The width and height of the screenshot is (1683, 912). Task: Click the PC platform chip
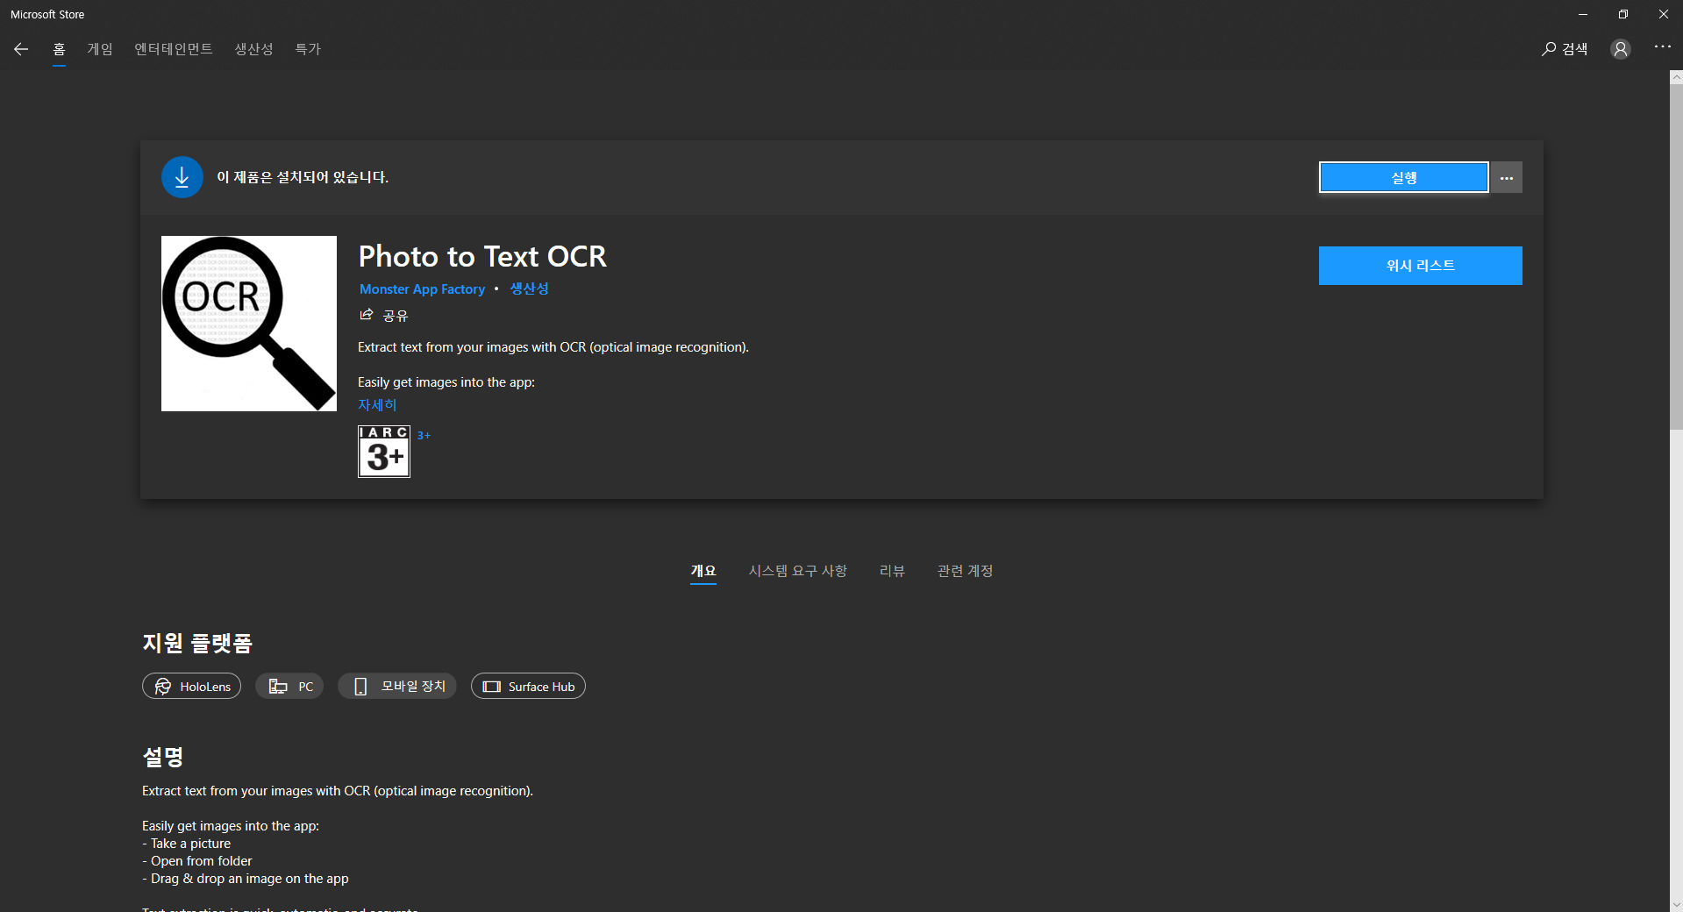pos(289,686)
